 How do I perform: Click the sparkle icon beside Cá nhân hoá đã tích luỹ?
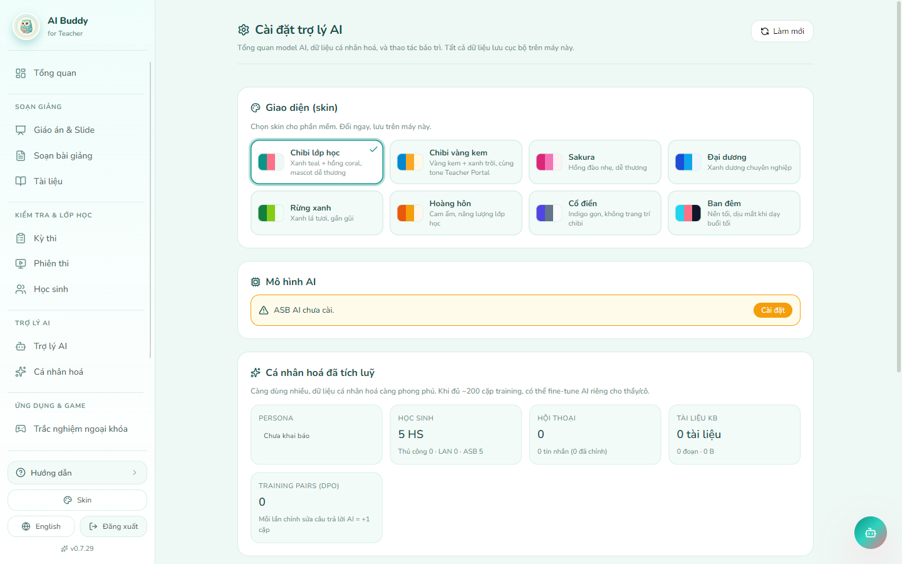[256, 373]
